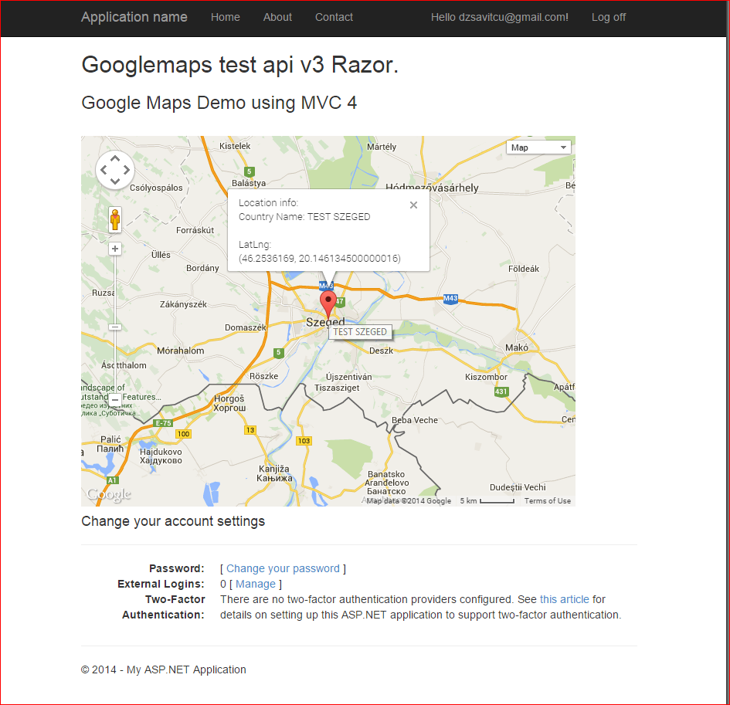Click the red Szeged map marker
The width and height of the screenshot is (730, 705).
tap(328, 305)
